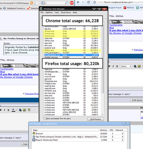Screen dimensions: 143x149
Task: Click the Post Quick reply button in Chrome
Action: tap(137, 100)
